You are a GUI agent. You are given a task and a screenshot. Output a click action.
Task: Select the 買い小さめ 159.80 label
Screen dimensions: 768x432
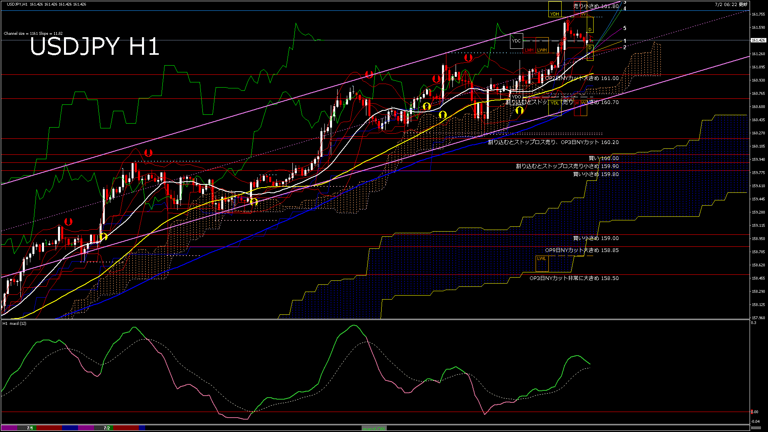(596, 174)
